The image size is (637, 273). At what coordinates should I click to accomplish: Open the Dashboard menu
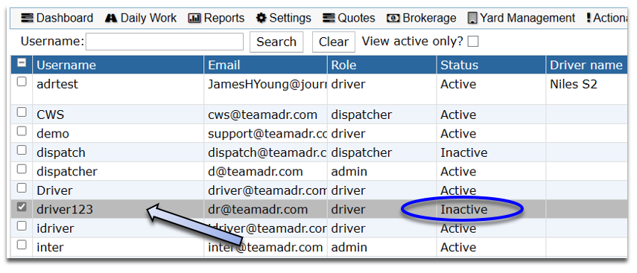(57, 19)
